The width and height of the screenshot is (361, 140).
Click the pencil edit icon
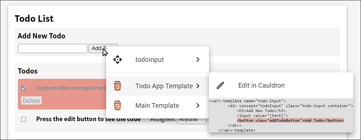click(x=220, y=85)
